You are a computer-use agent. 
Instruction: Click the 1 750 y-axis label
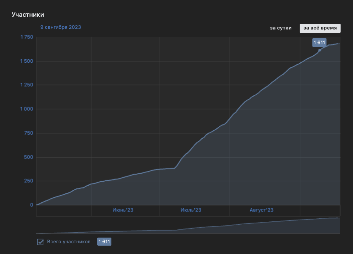[27, 37]
